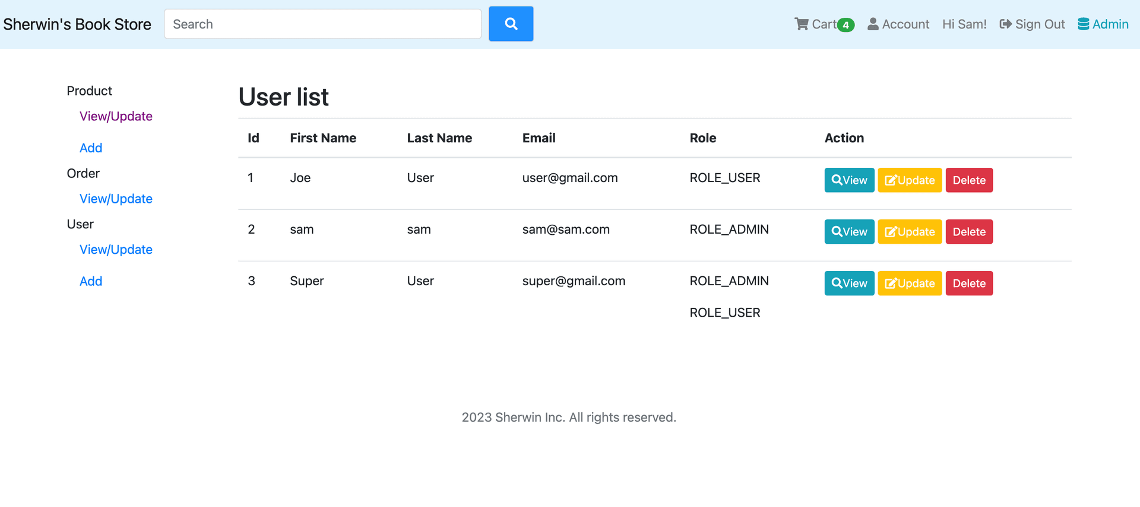Open the shopping cart icon

(802, 24)
